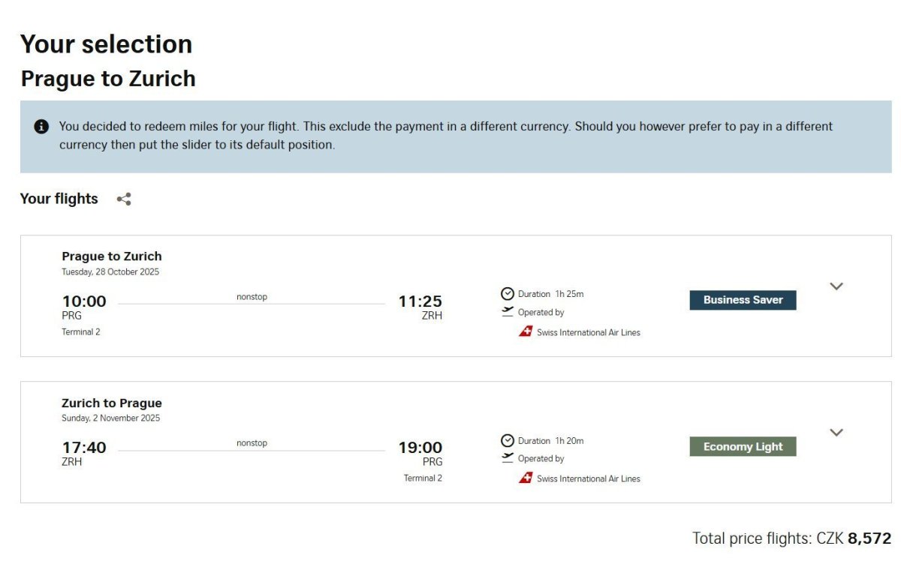Screen dimensions: 901x579
Task: Click Swiss International Air Lines on return flight
Action: (589, 478)
